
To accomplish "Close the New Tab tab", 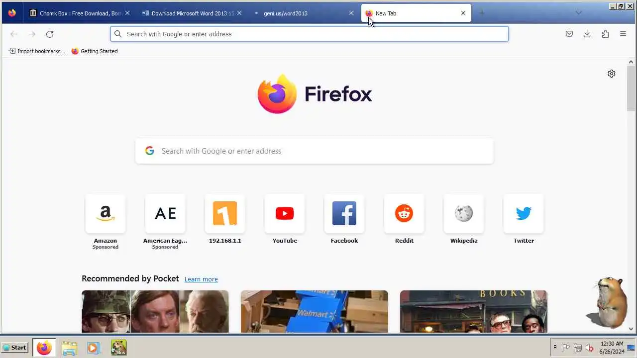I will (x=463, y=13).
